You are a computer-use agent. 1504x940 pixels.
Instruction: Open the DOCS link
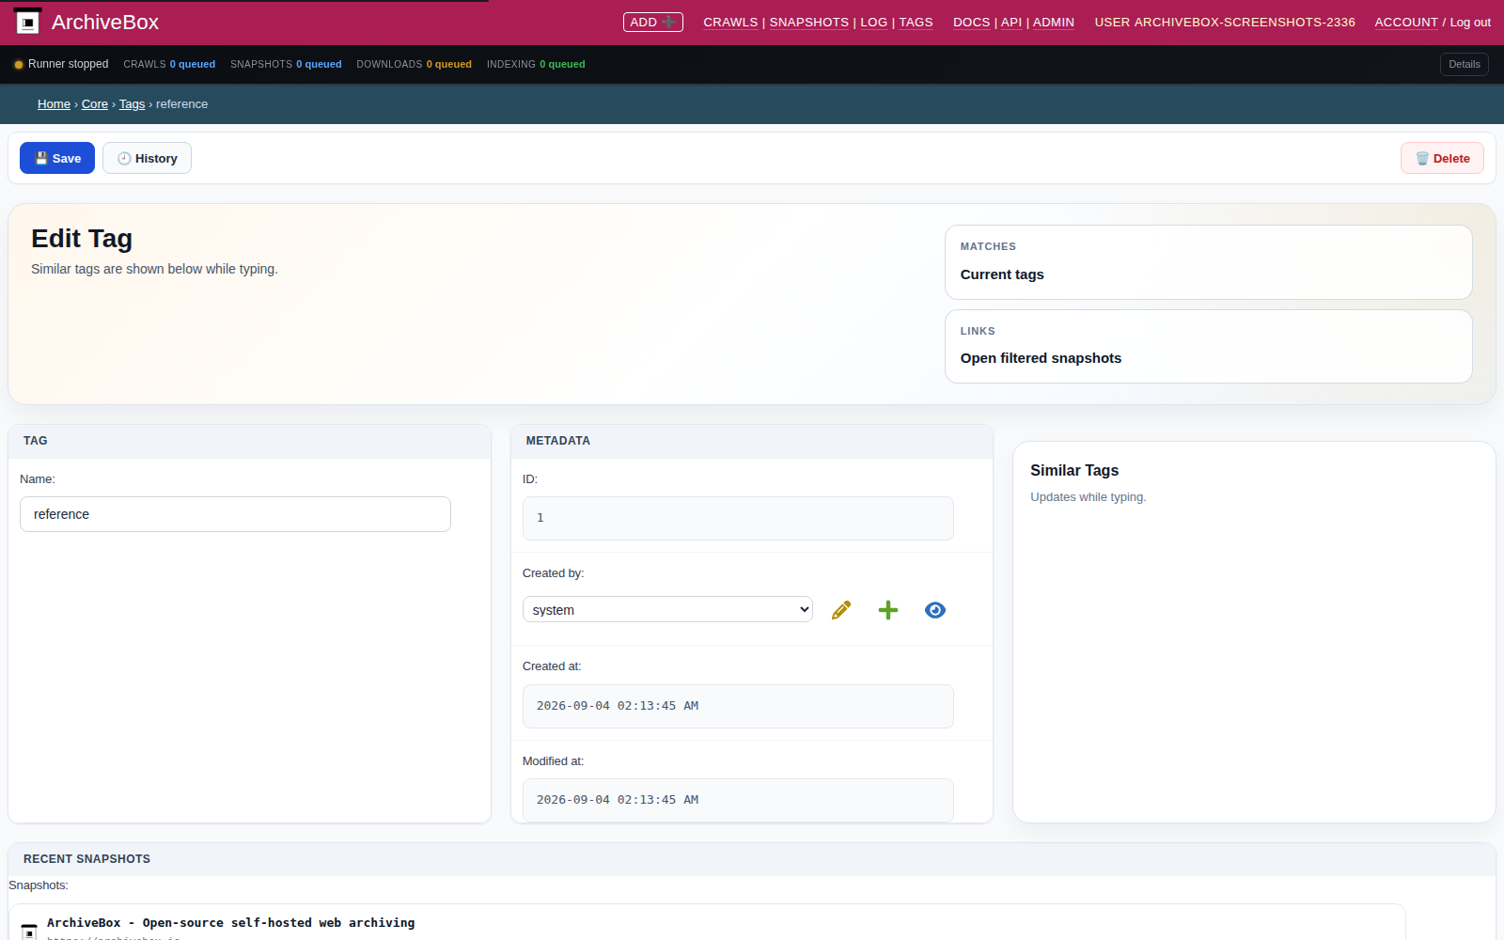pos(971,23)
